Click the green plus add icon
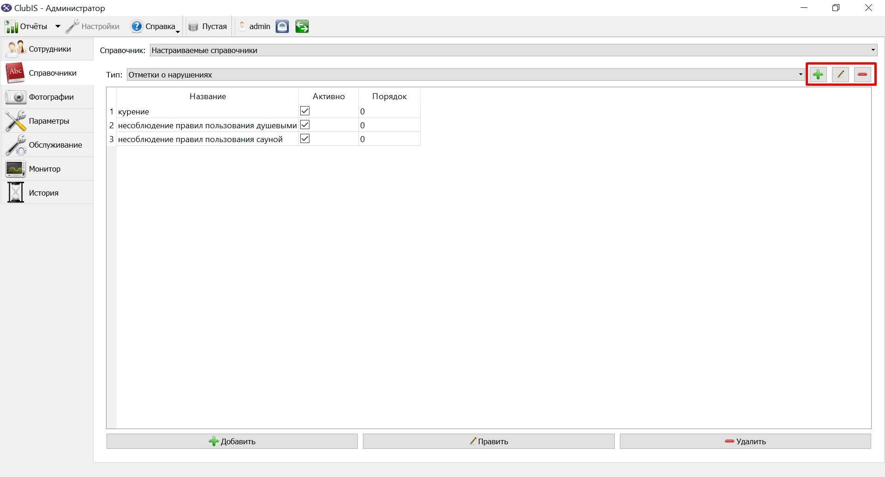The height and width of the screenshot is (477, 885). [818, 74]
